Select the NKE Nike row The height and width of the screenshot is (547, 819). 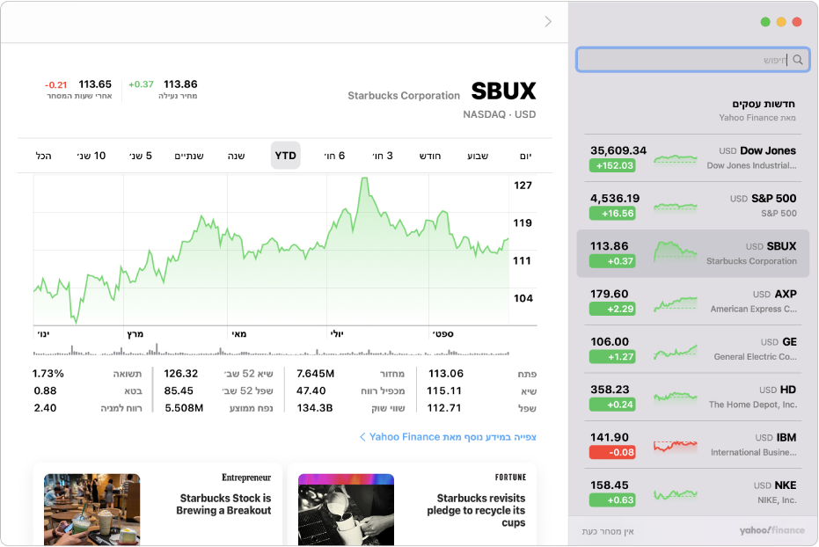click(x=692, y=492)
